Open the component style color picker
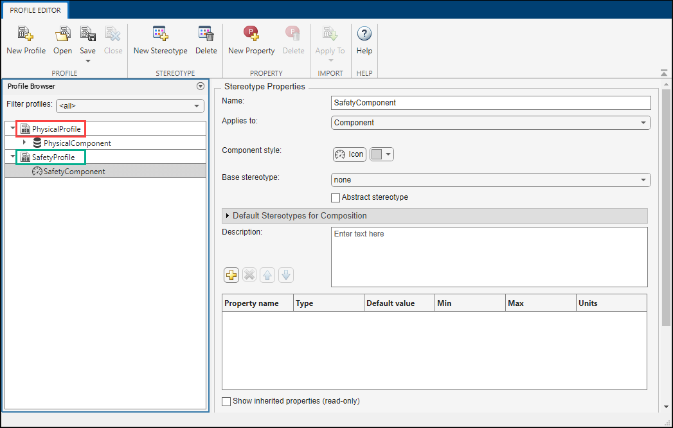Image resolution: width=673 pixels, height=428 pixels. tap(388, 154)
